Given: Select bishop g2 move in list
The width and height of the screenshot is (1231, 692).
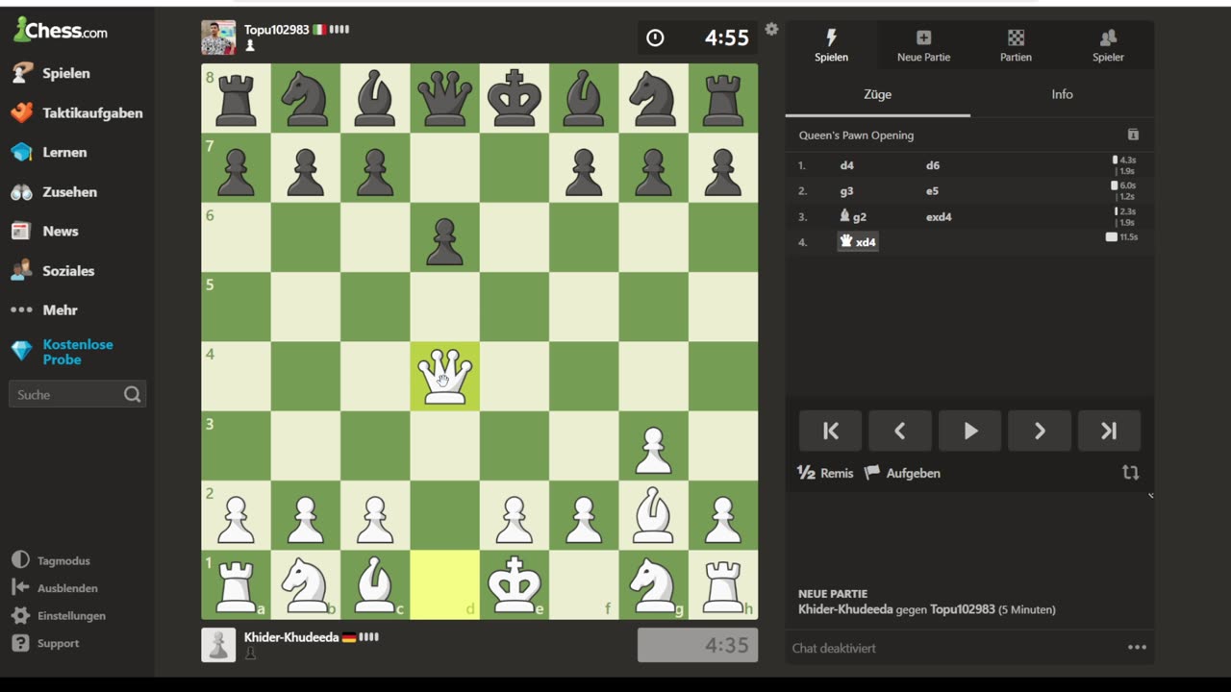Looking at the screenshot, I should [853, 216].
